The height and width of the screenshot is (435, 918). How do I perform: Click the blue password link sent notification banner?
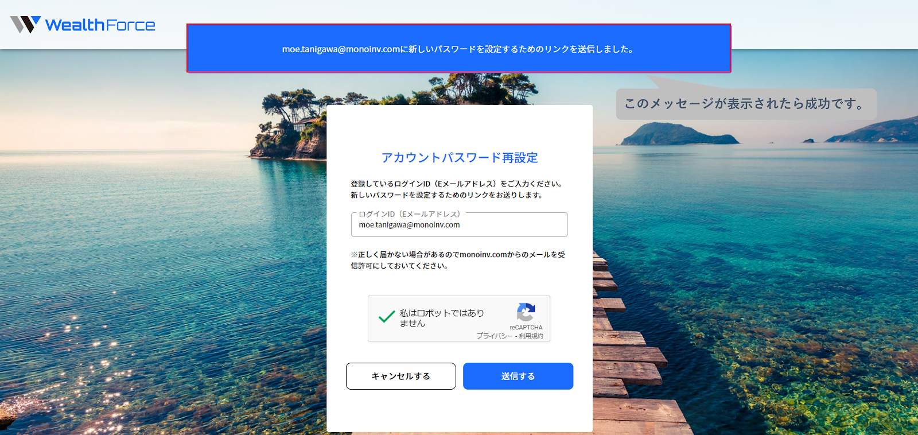458,48
